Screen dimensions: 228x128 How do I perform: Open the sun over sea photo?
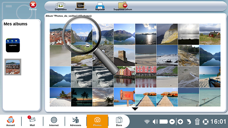[x=146, y=34]
